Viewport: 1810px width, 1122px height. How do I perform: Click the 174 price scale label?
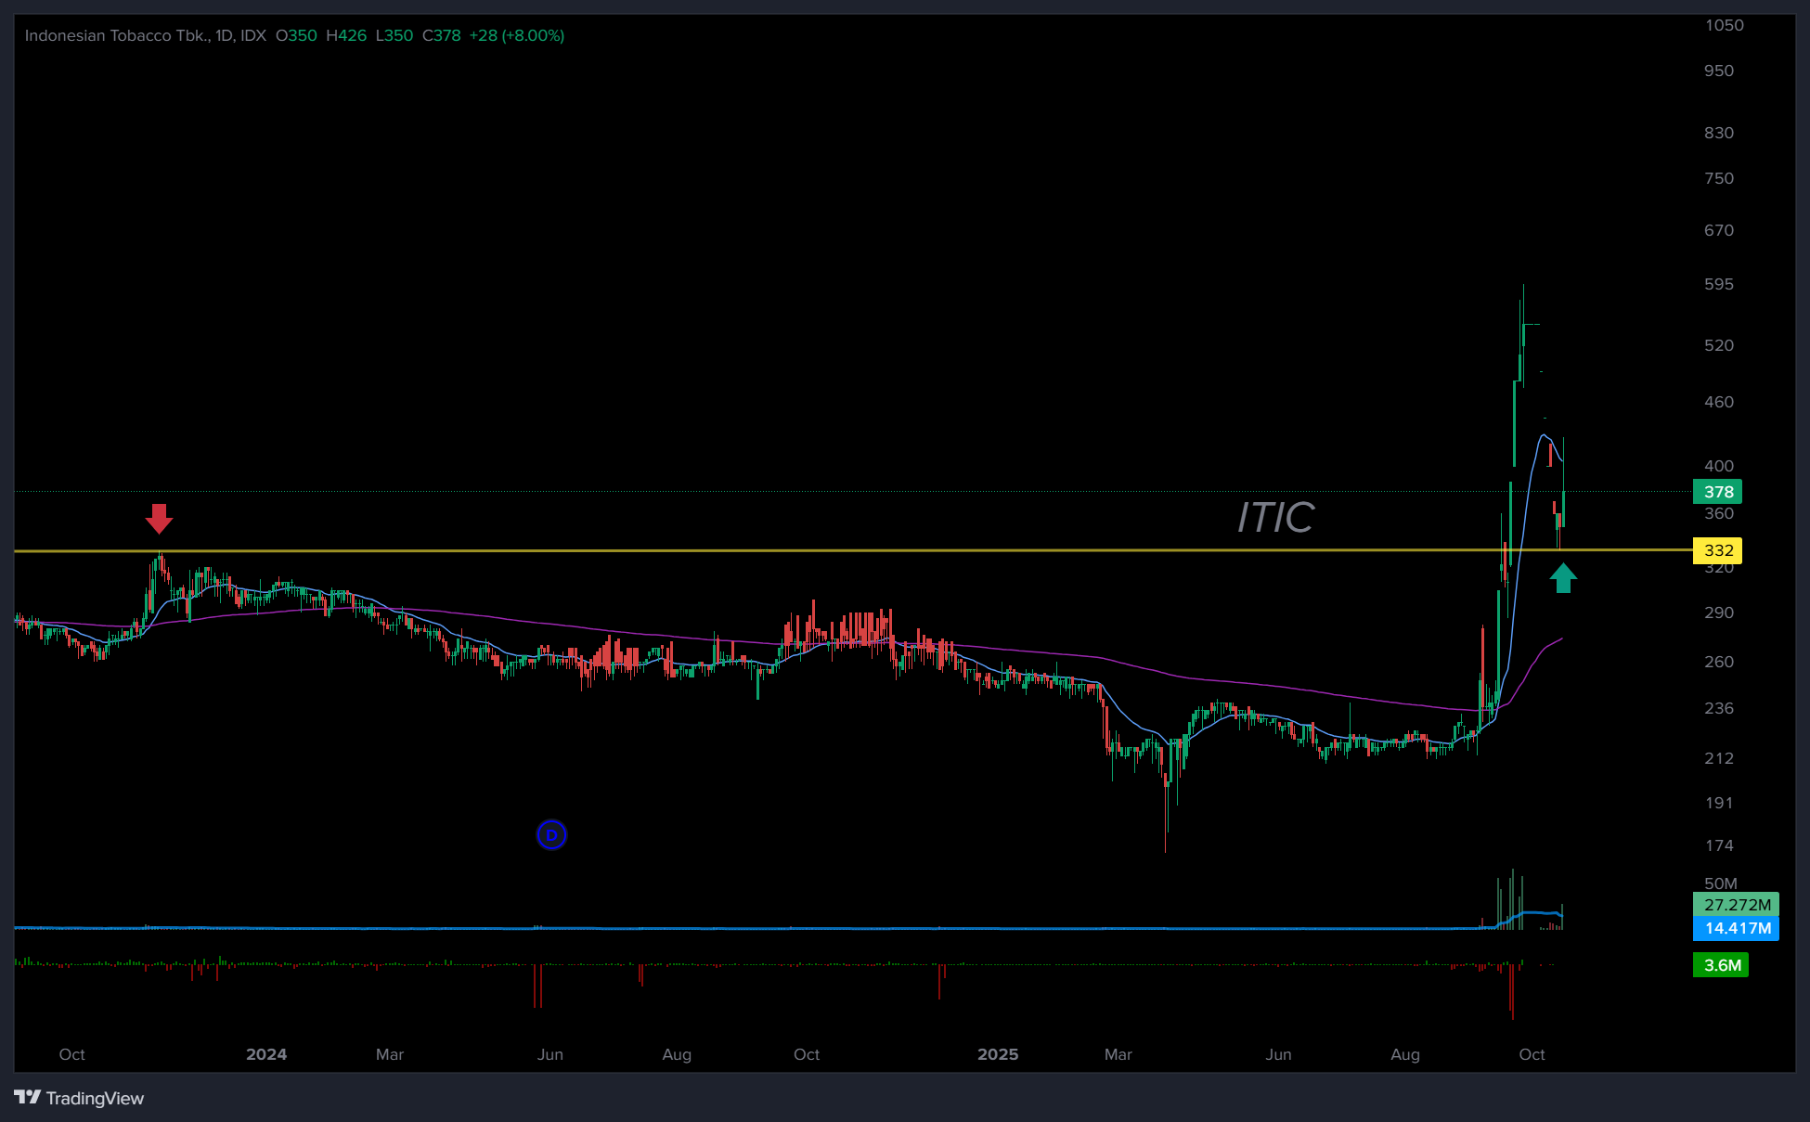coord(1718,845)
